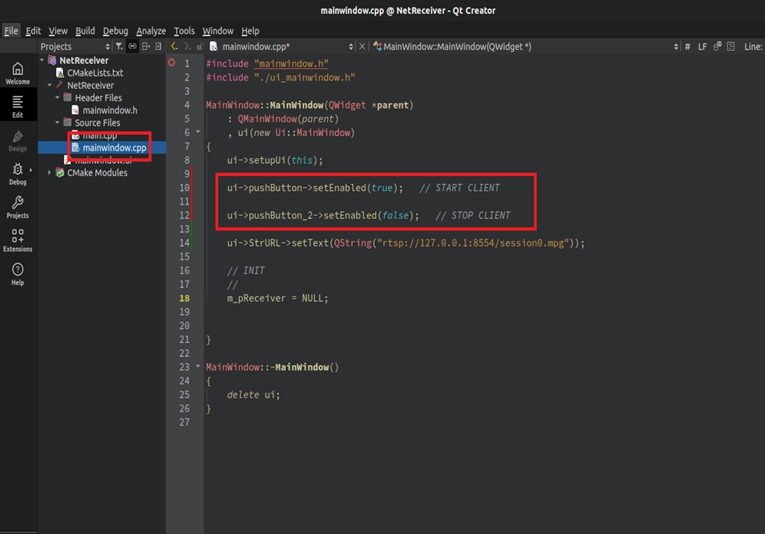Click the hash preprocessor directives icon

(x=687, y=47)
